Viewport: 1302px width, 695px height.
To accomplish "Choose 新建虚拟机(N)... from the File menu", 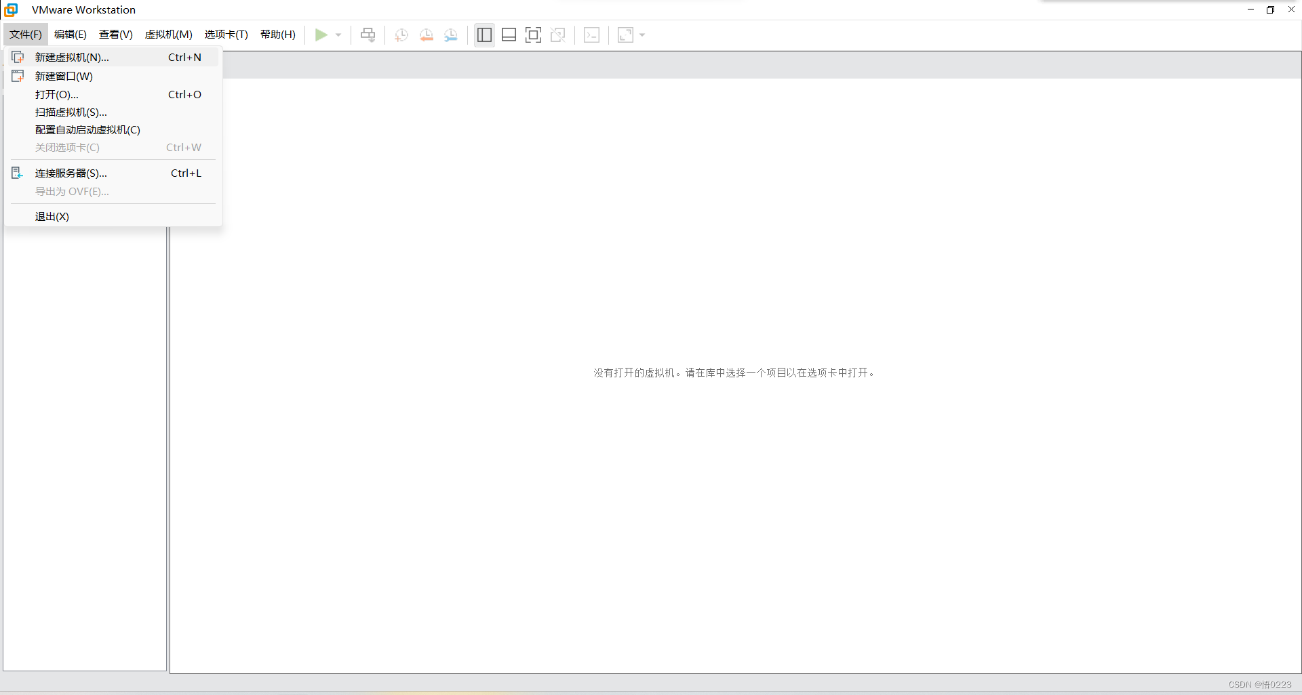I will 113,57.
